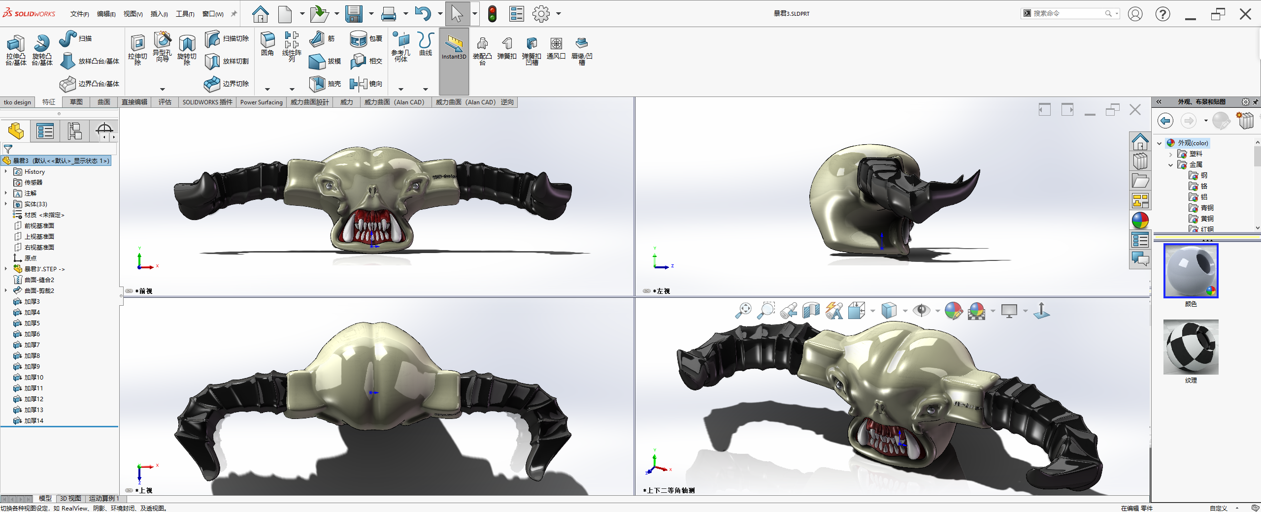Switch to FeatureManager design tree tab
Image resolution: width=1261 pixels, height=512 pixels.
(x=16, y=131)
